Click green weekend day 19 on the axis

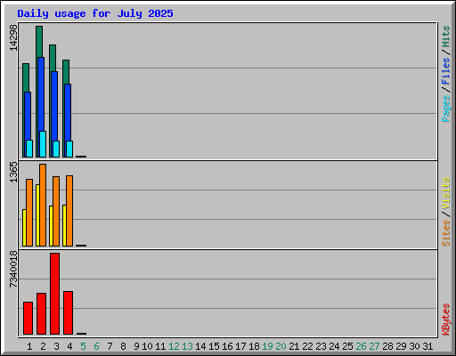(x=267, y=346)
